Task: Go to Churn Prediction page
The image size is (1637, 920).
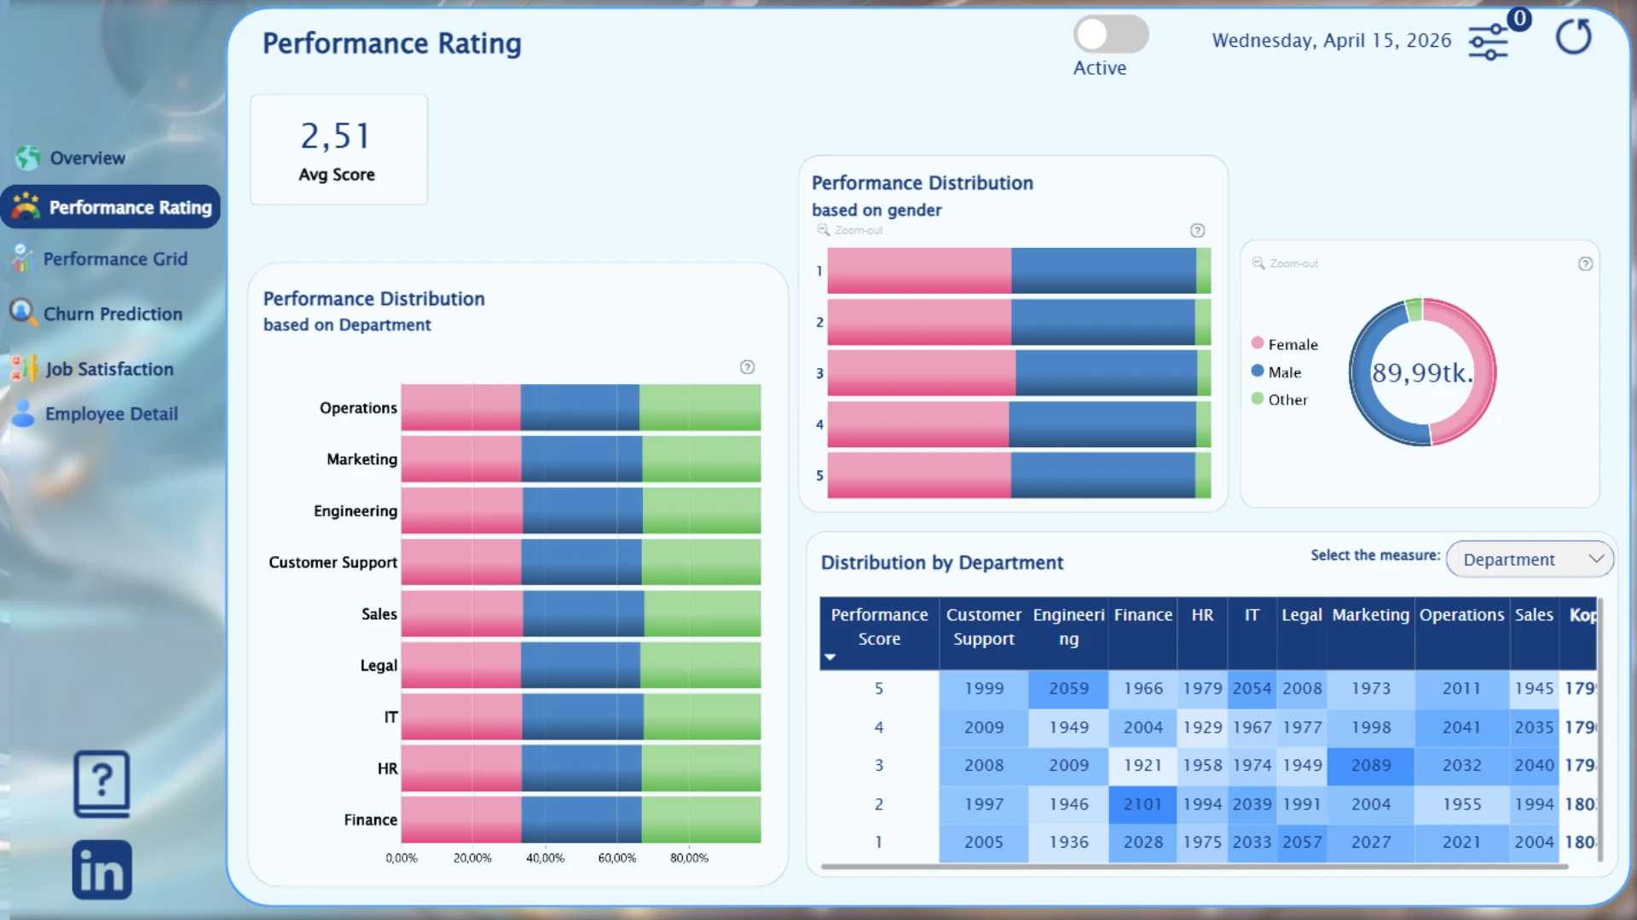Action: pos(113,313)
